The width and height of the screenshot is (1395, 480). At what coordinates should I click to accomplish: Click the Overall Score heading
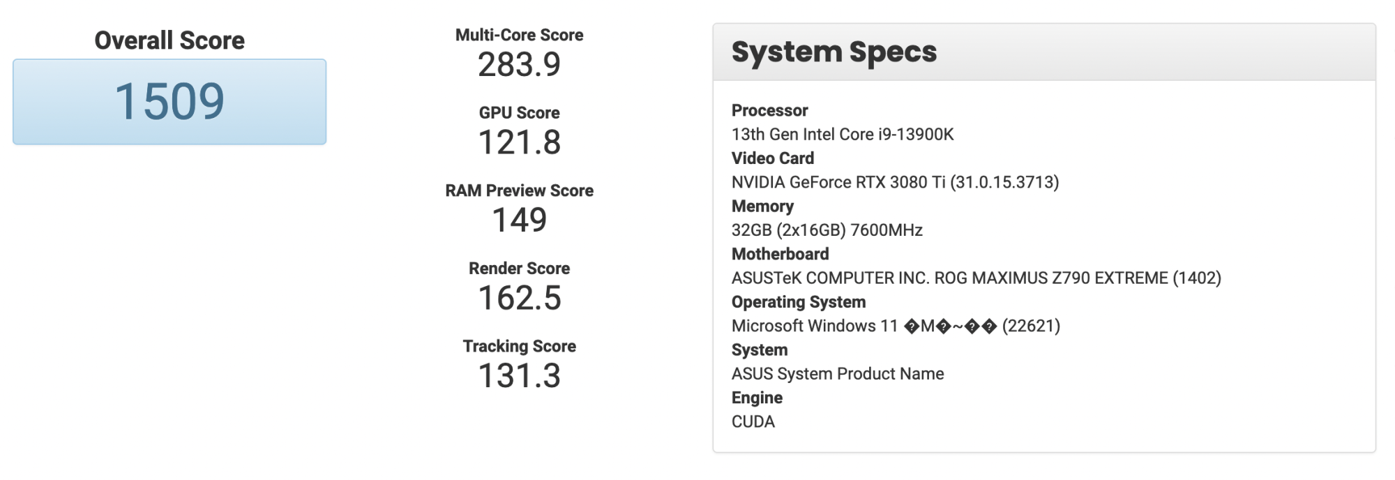tap(169, 40)
